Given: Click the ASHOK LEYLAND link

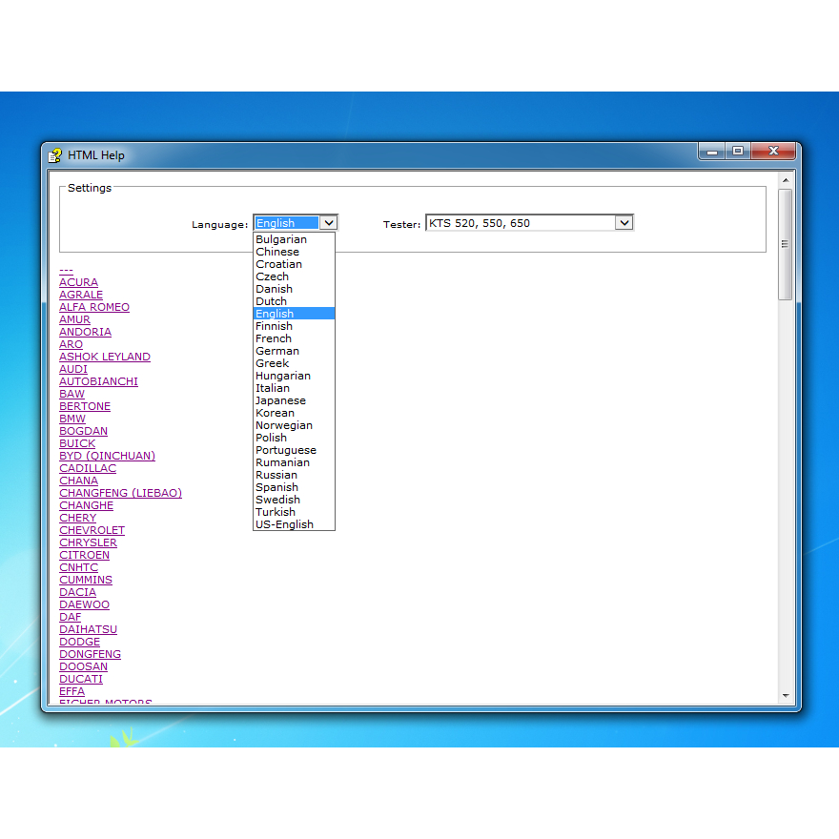Looking at the screenshot, I should [x=105, y=357].
